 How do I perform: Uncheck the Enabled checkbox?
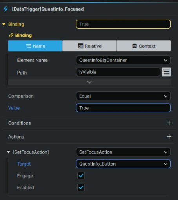coord(81,187)
